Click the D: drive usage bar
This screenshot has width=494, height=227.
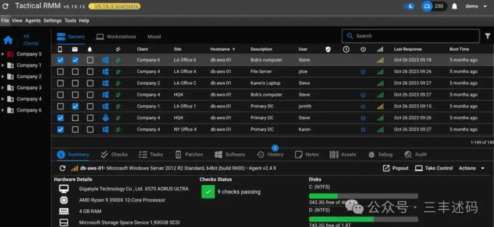[x=364, y=219]
